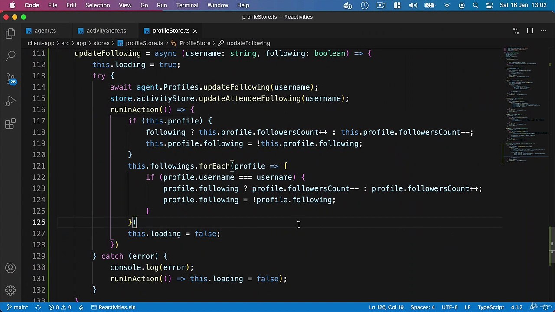Open macOS Control Center
Image resolution: width=555 pixels, height=312 pixels.
pyautogui.click(x=490, y=5)
